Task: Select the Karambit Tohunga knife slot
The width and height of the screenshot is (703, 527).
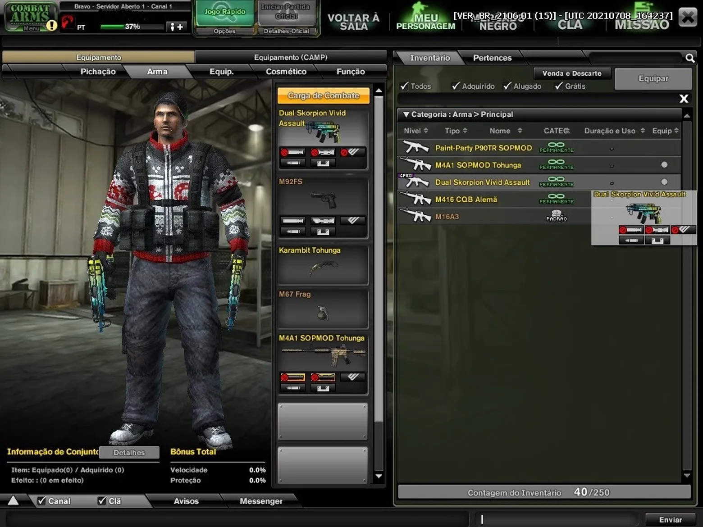Action: [x=323, y=265]
